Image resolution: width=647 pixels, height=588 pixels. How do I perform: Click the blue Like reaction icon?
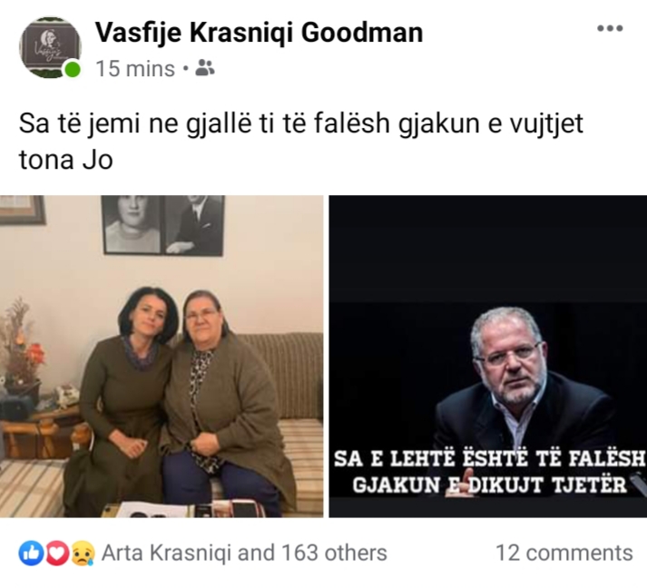click(31, 553)
